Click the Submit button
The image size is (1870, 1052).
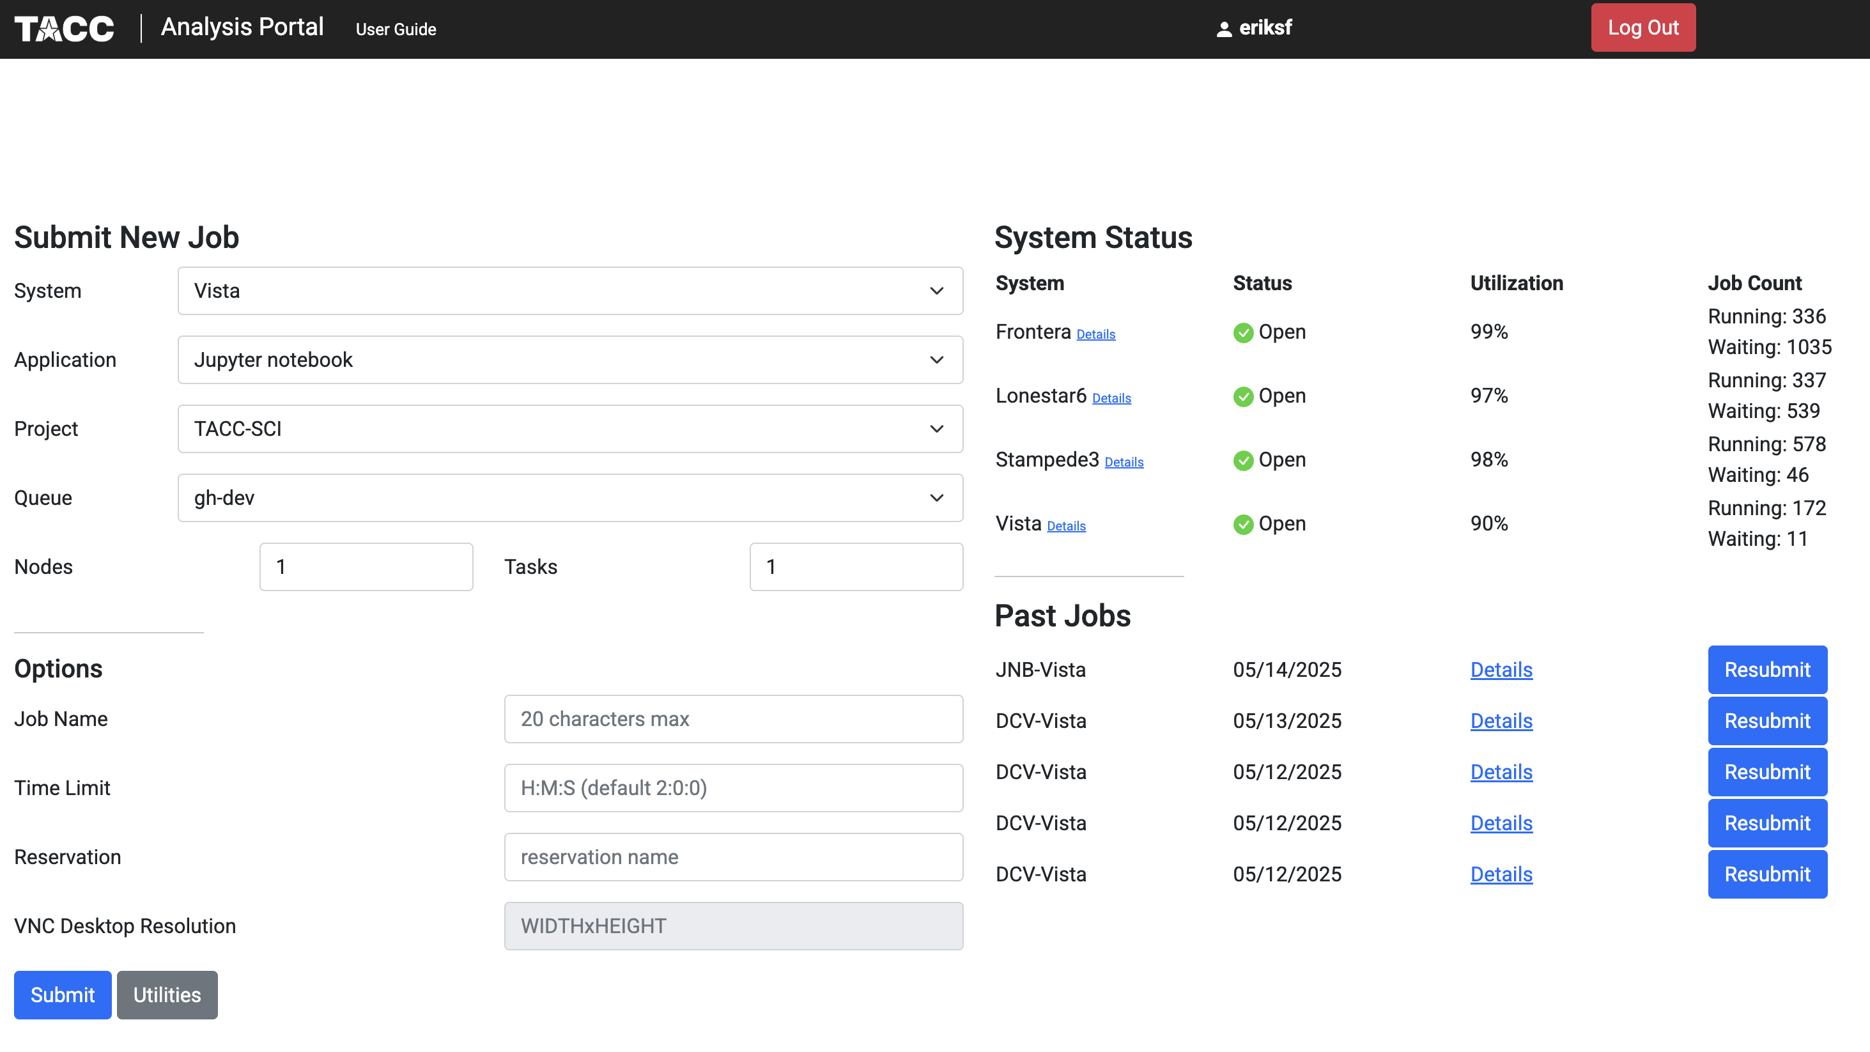point(63,994)
